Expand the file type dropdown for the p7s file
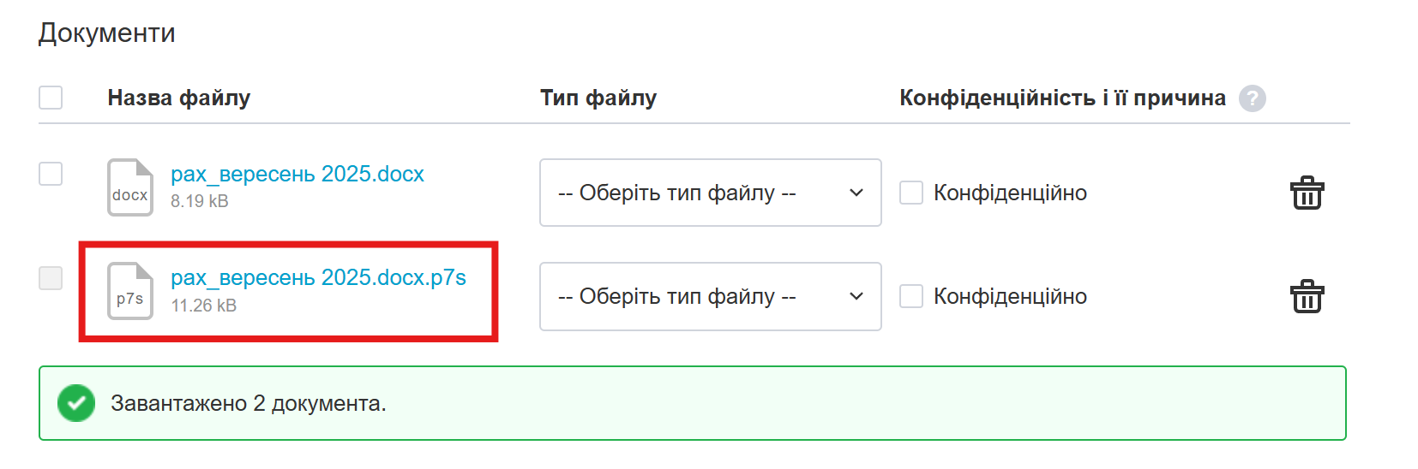The image size is (1418, 469). point(710,296)
